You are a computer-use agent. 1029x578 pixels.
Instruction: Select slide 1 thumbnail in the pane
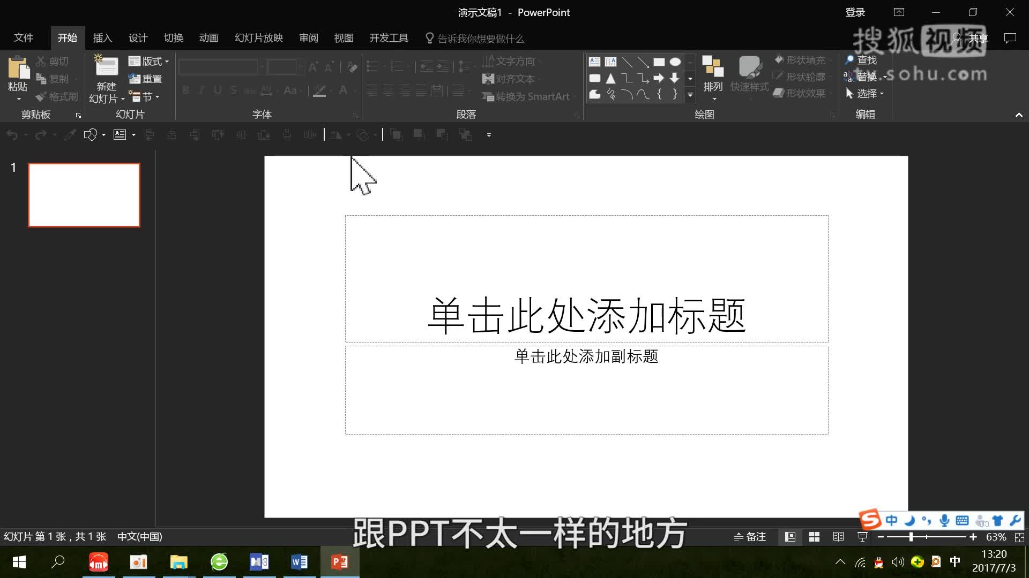(x=84, y=194)
